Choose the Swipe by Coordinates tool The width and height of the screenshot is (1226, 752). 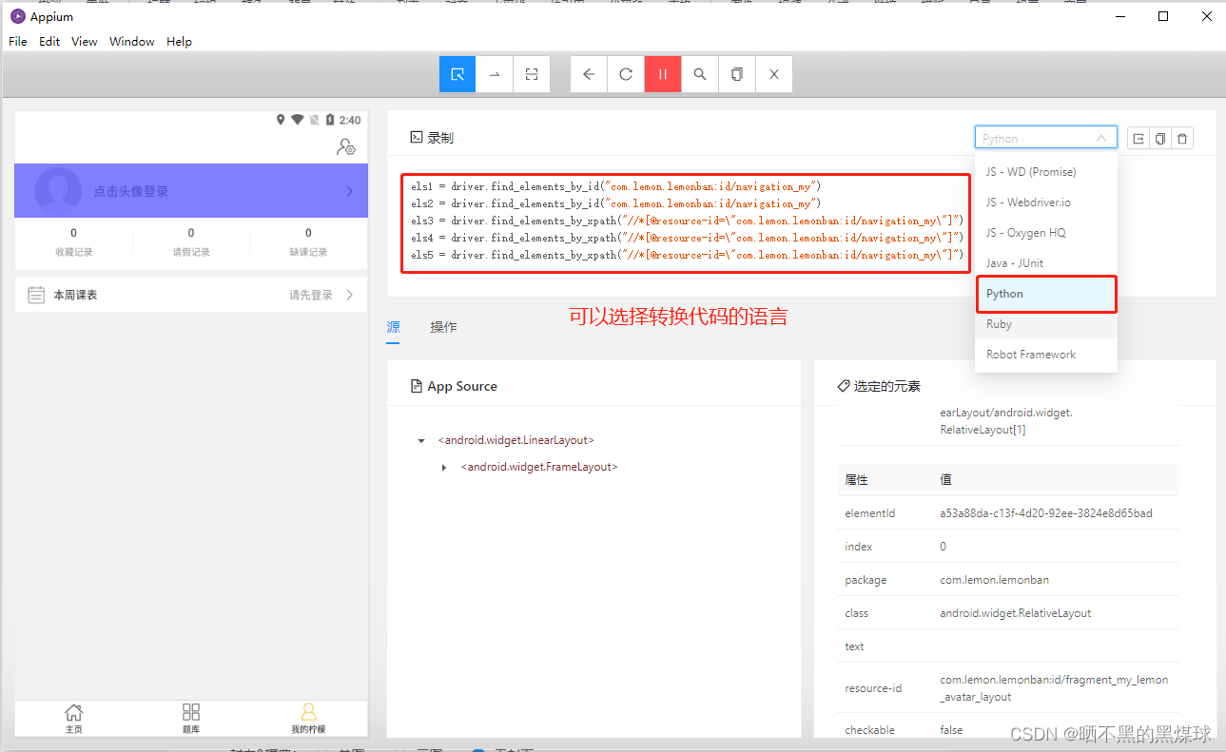pos(495,74)
